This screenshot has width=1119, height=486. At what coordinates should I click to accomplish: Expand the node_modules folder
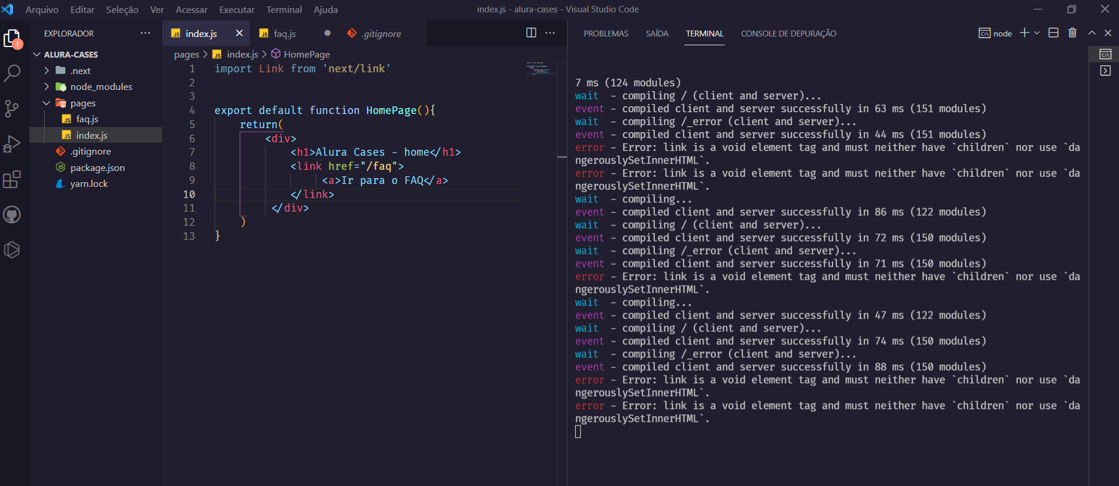[x=46, y=87]
